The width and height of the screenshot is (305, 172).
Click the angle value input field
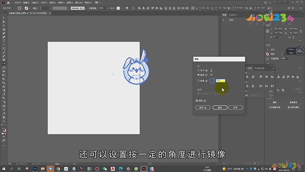[221, 81]
